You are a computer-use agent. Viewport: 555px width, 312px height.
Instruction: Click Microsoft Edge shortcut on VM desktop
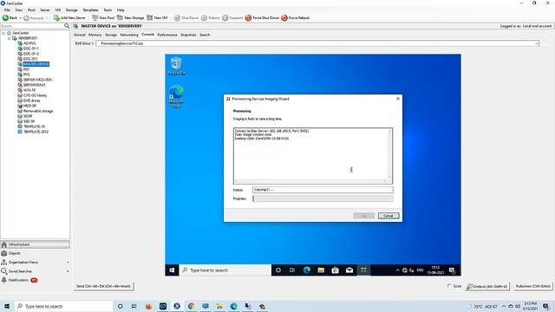pos(176,96)
